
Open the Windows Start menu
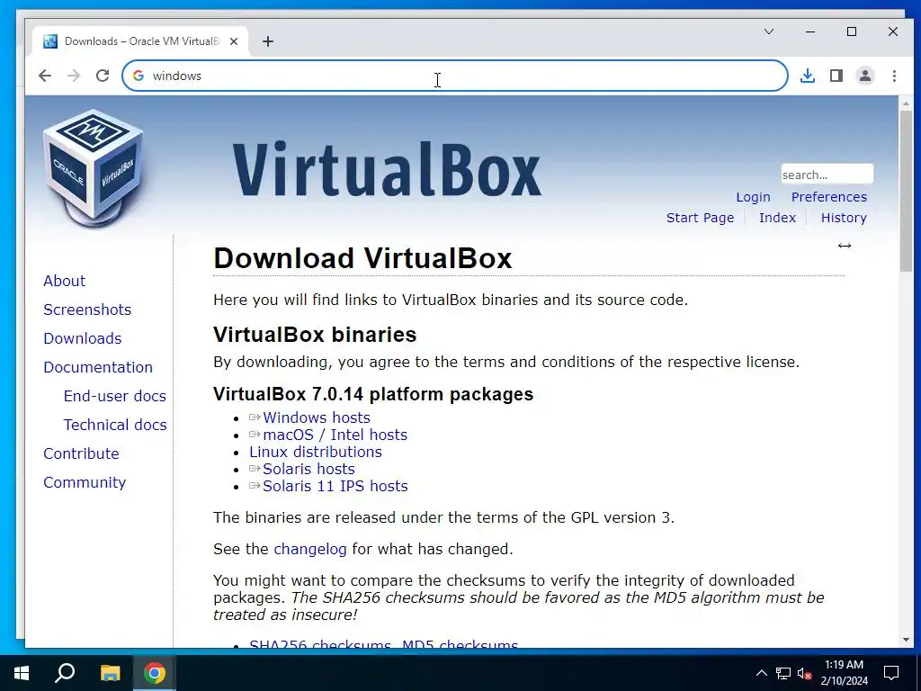click(22, 673)
